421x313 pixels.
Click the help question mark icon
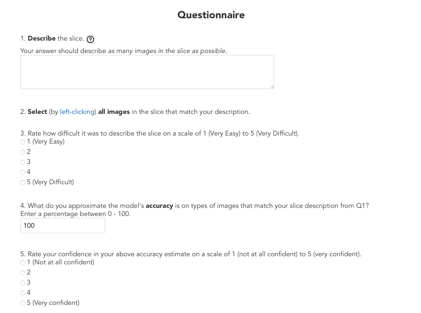tap(90, 39)
